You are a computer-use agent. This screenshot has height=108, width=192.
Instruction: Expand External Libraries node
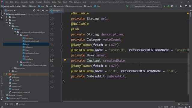pos(4,95)
